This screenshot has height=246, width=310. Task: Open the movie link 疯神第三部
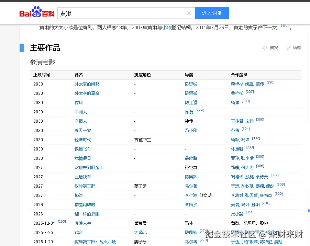click(85, 186)
